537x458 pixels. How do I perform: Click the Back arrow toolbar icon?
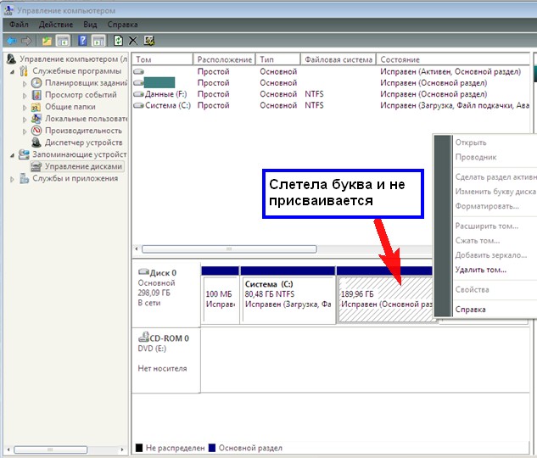point(12,41)
